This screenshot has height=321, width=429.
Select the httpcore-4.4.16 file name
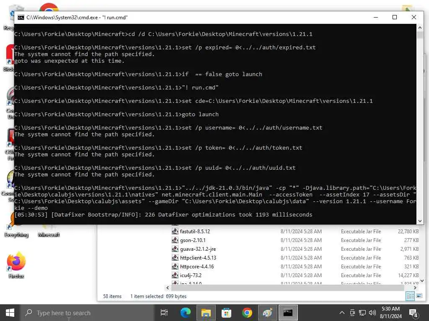point(197,266)
